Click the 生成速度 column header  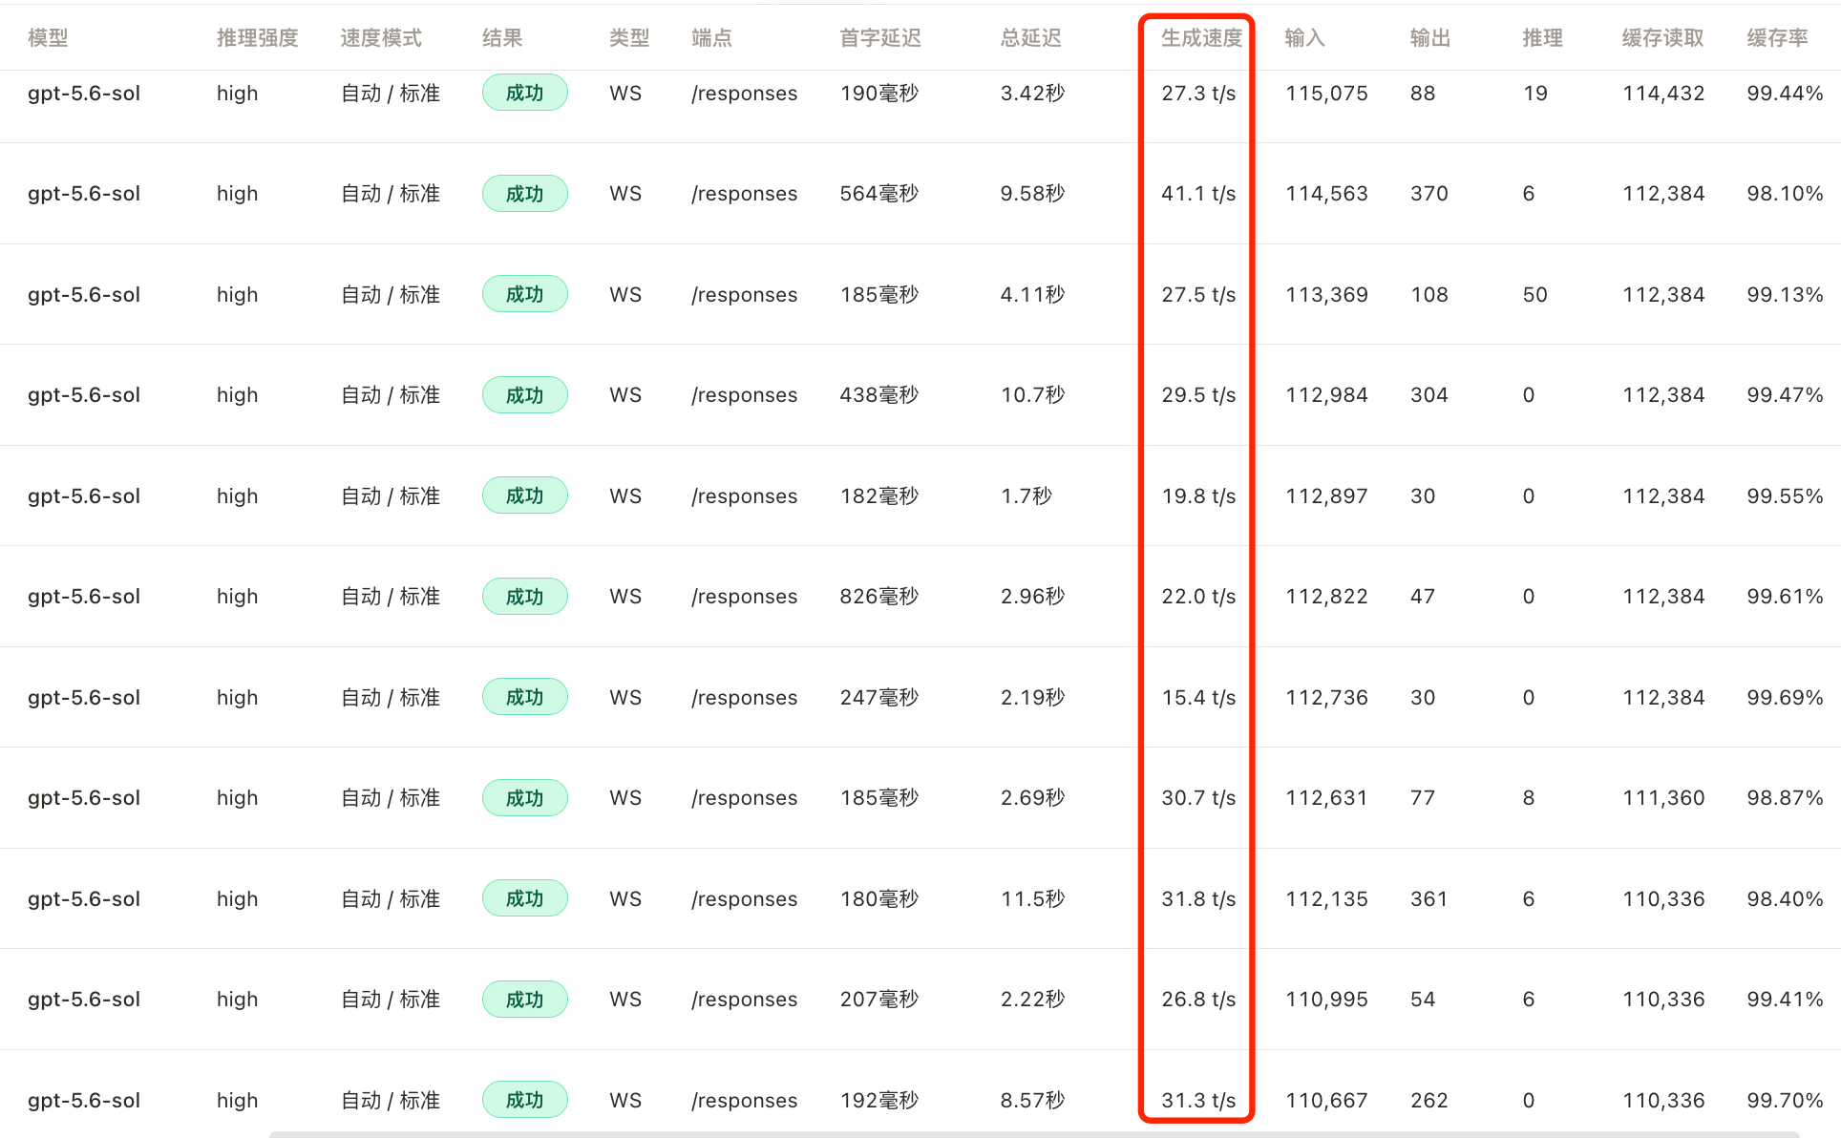[1202, 38]
